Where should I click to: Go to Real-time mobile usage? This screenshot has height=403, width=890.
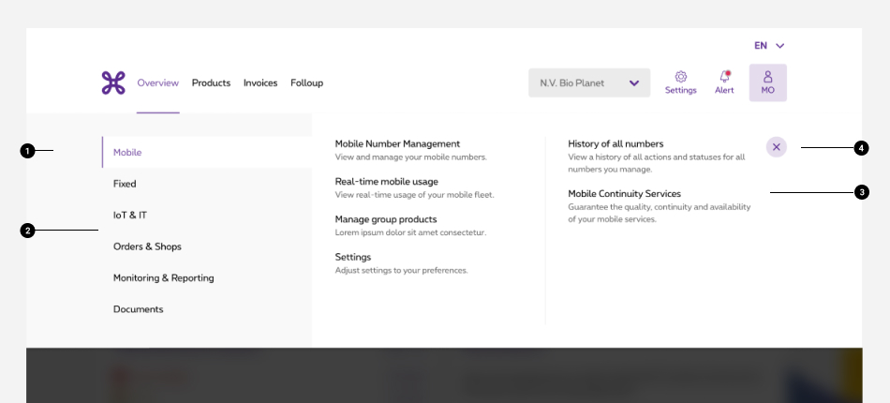coord(386,182)
